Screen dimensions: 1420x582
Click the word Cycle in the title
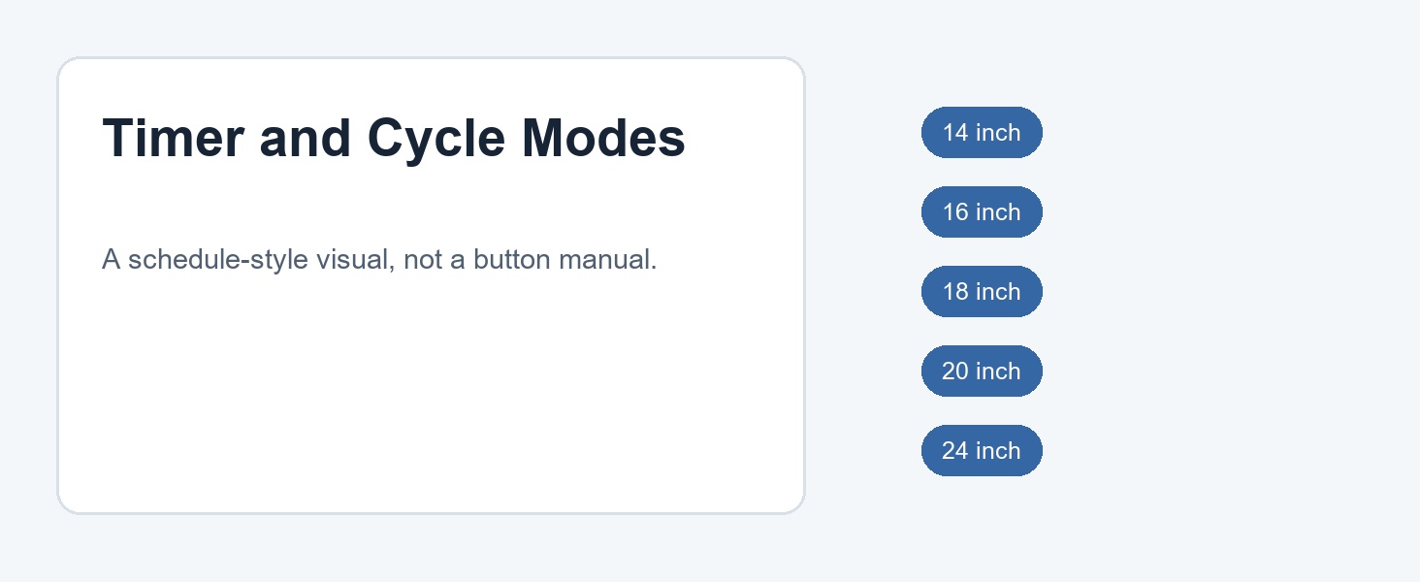point(436,137)
